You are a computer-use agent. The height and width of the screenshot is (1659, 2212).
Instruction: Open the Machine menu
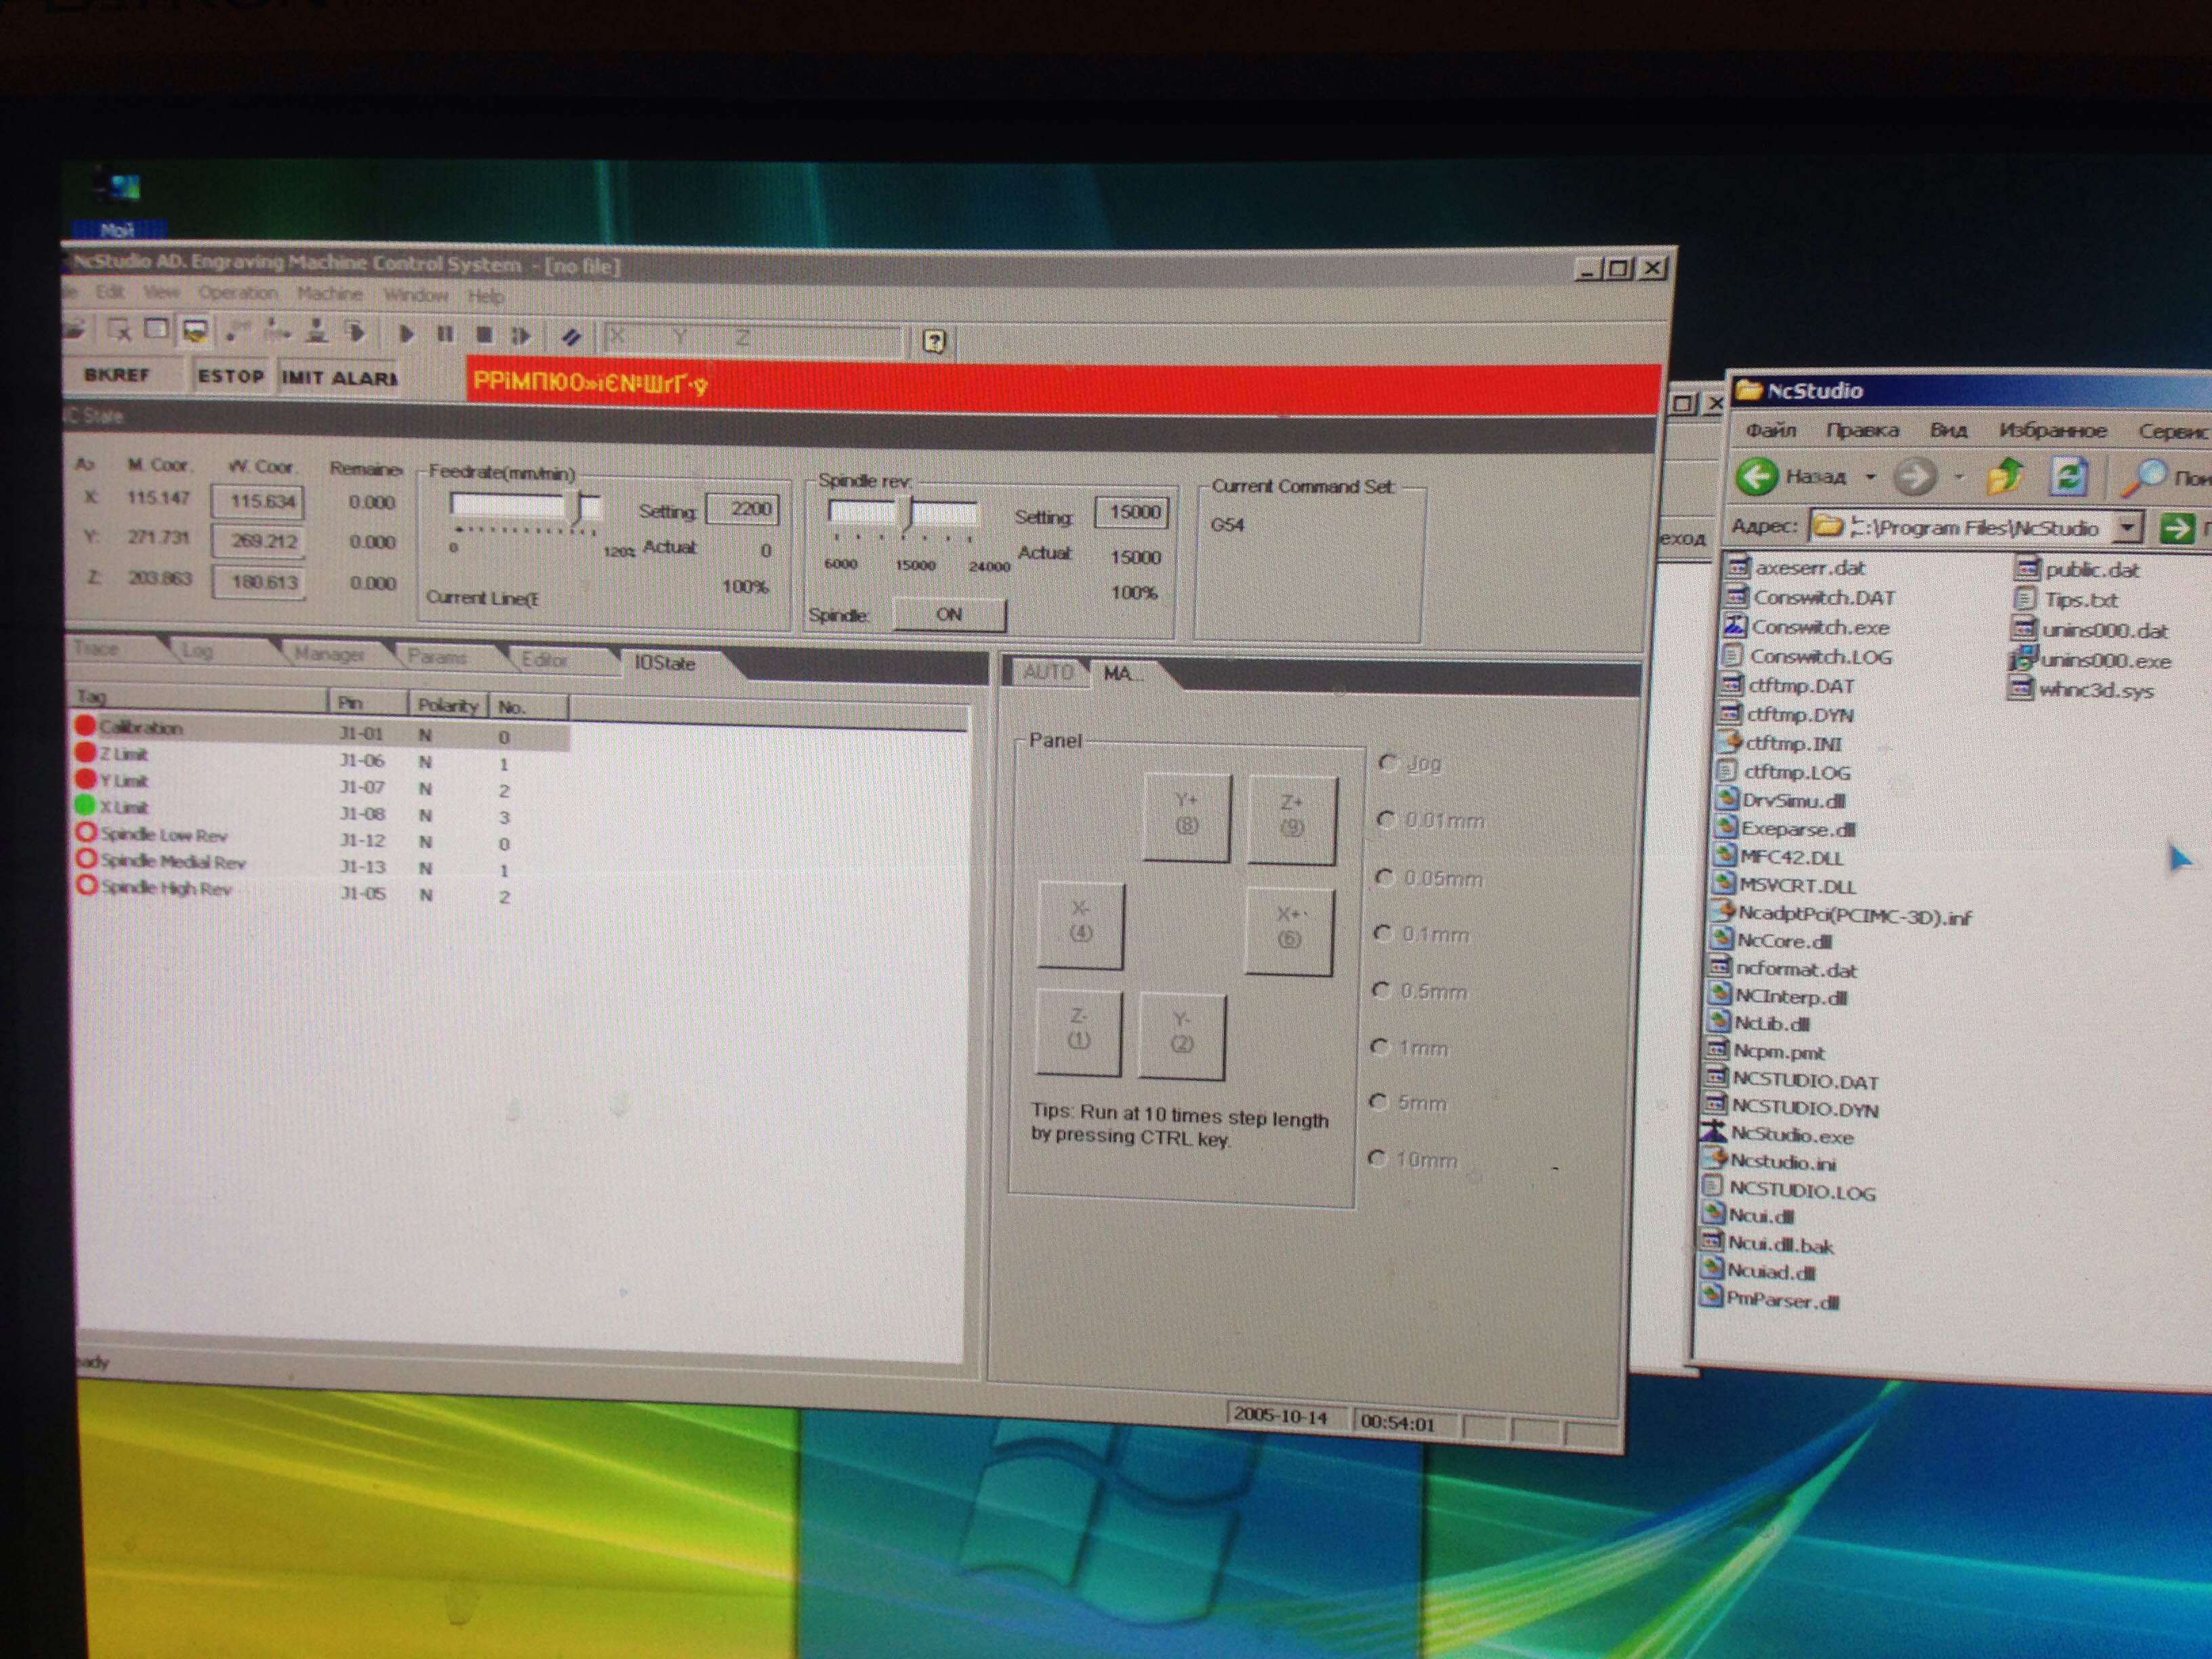(329, 294)
